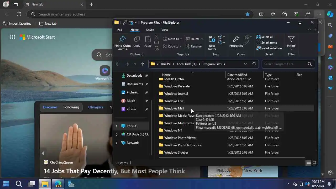Screen dimensions: 336x189
Task: Open the File menu in File Explorer
Action: pos(120,30)
